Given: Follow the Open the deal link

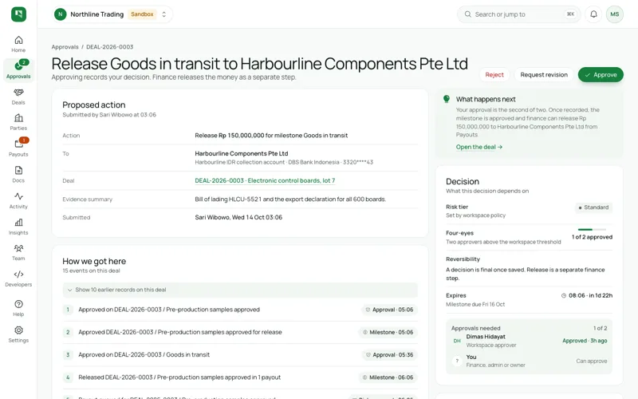Looking at the screenshot, I should tap(479, 147).
